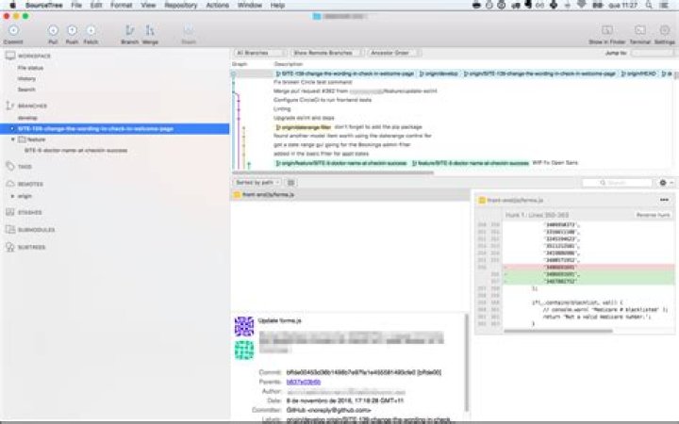Screen dimensions: 679x424
Task: Click the Jump to input field
Action: [653, 53]
